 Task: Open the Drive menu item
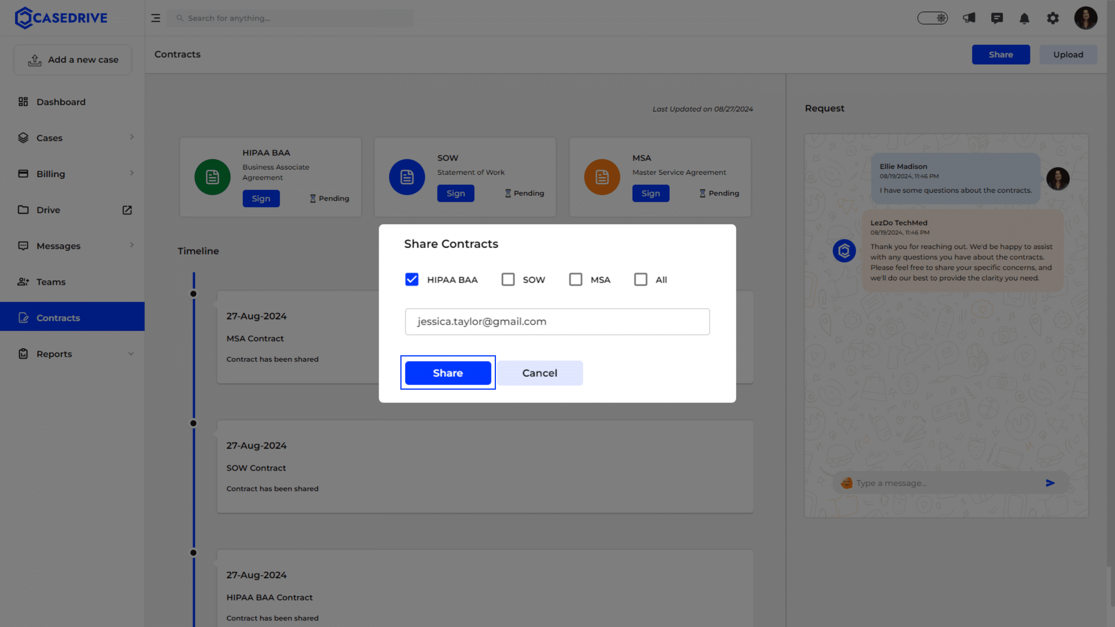(x=72, y=209)
